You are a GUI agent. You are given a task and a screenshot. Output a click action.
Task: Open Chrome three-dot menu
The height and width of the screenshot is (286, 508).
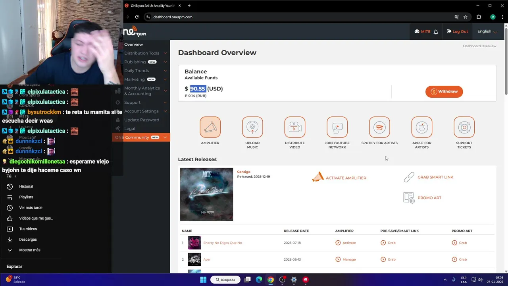click(x=502, y=17)
